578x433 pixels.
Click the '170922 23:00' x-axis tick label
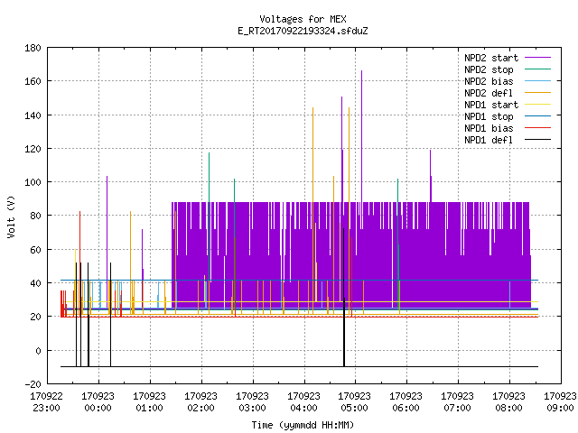click(46, 402)
